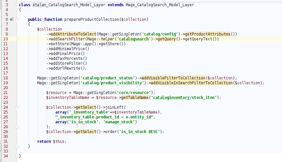Screen dimensions: 282x162
Task: Click line number 24 in the gutter
Action: (x=6, y=107)
